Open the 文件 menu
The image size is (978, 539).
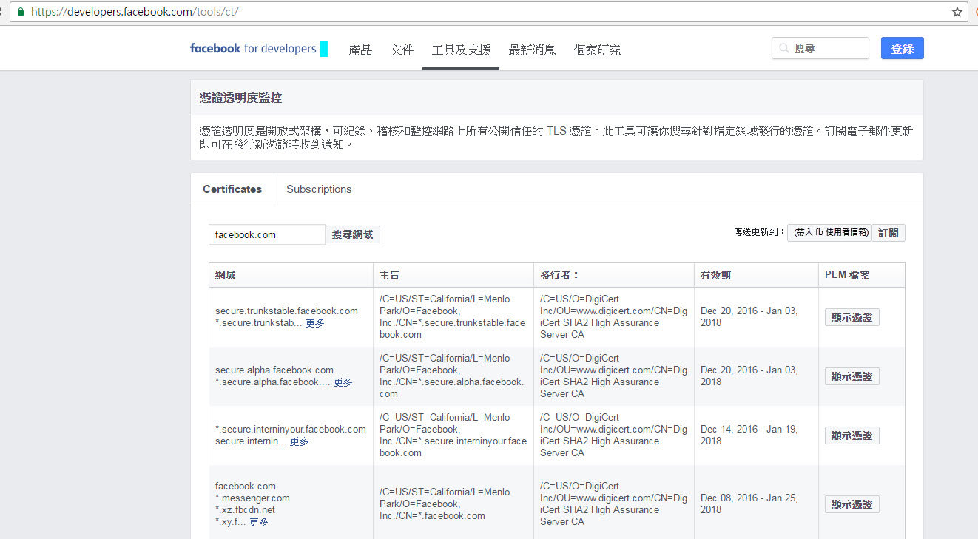pos(402,50)
